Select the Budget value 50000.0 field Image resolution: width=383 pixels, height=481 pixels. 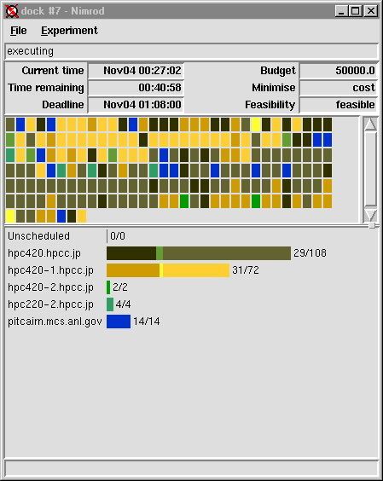tap(339, 71)
